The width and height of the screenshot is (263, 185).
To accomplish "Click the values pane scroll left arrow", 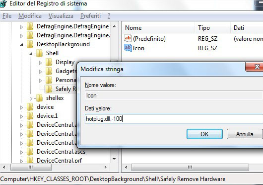I will [x=126, y=167].
